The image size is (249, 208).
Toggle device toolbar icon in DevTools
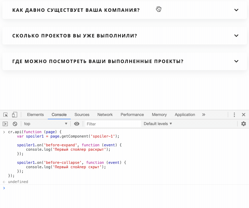coord(14,115)
